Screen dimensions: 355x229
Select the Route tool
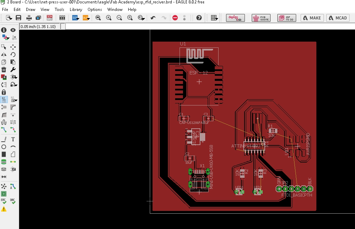[4, 130]
